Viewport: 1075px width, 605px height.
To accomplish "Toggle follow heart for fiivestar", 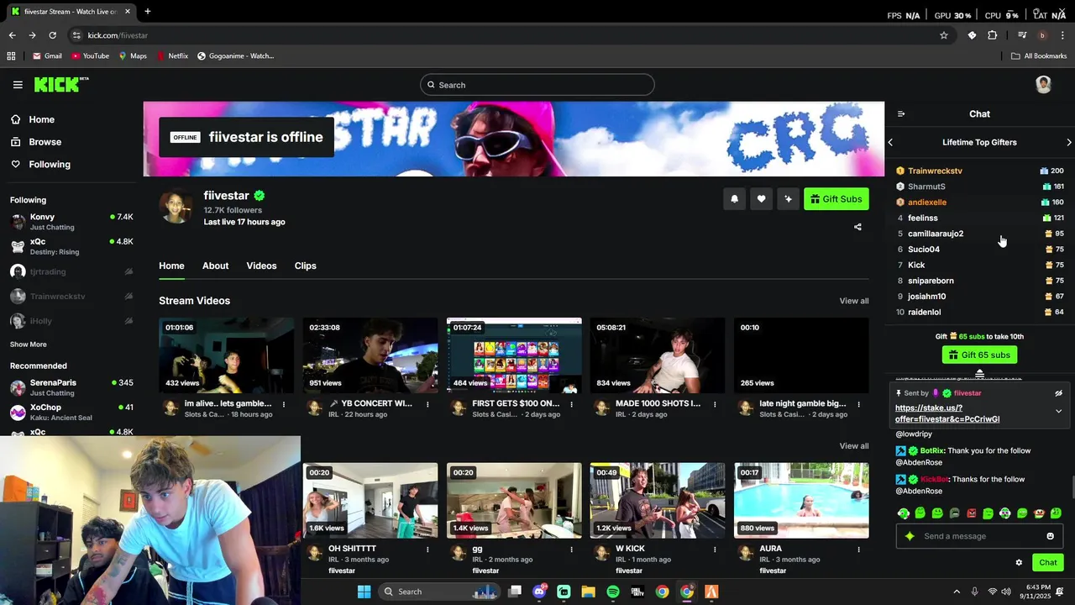I will click(x=761, y=199).
